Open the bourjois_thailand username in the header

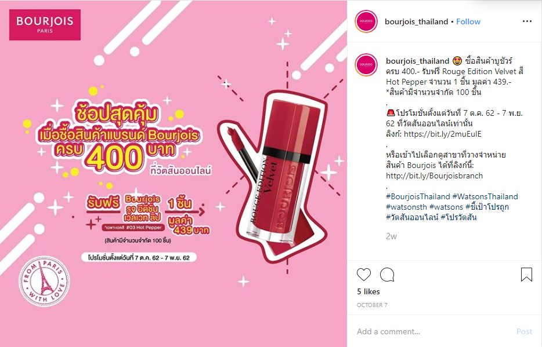416,21
